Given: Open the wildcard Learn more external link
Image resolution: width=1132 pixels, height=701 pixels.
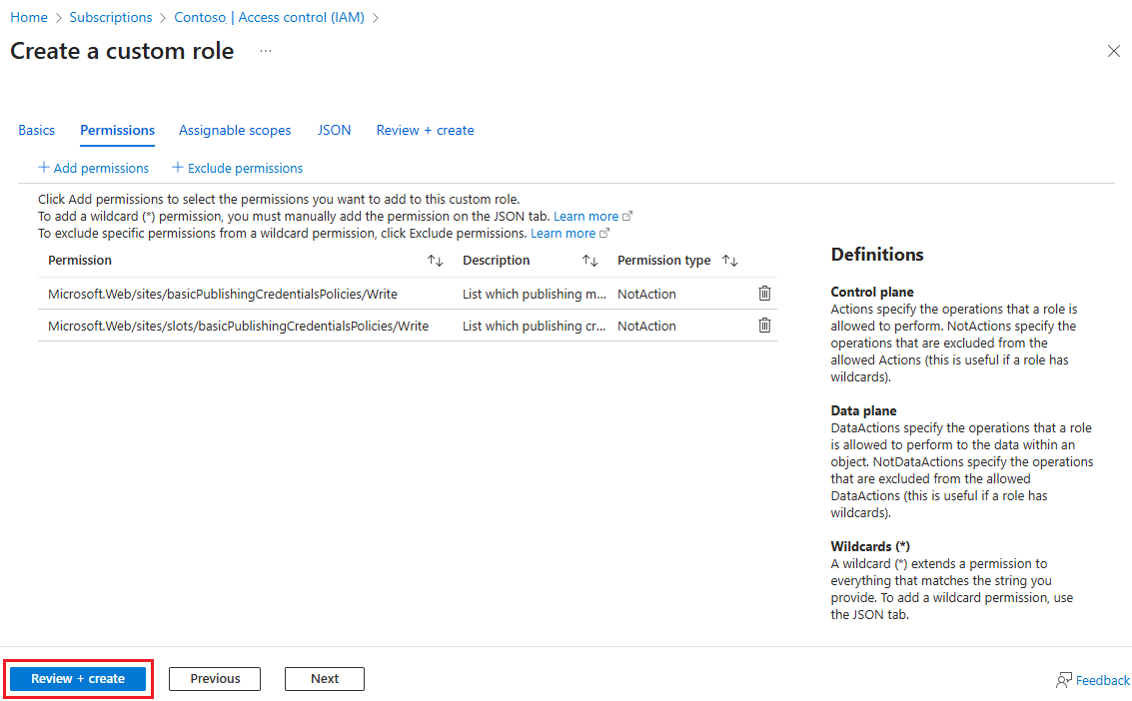Looking at the screenshot, I should coord(587,216).
